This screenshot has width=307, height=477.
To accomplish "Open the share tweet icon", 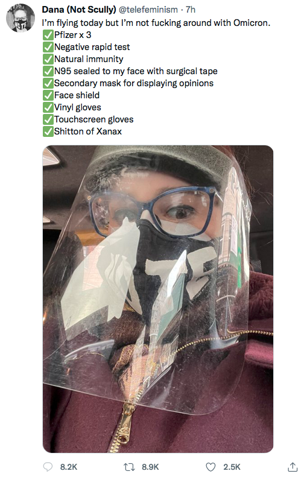I will click(x=293, y=467).
